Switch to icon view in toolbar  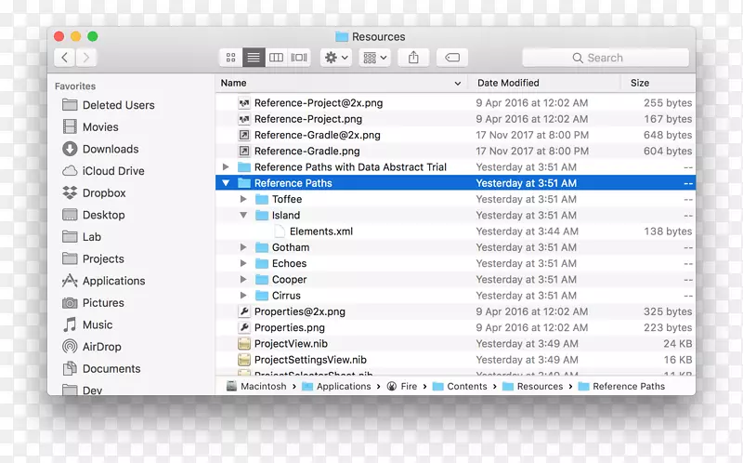coord(230,58)
